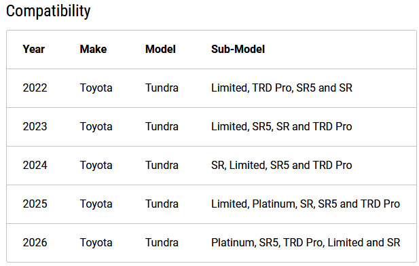Click Toyota in the 2022 row
Image resolution: width=419 pixels, height=266 pixels.
click(96, 88)
